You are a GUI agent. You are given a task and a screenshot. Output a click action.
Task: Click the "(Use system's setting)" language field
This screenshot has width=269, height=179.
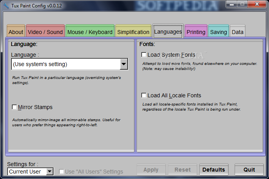(70, 64)
